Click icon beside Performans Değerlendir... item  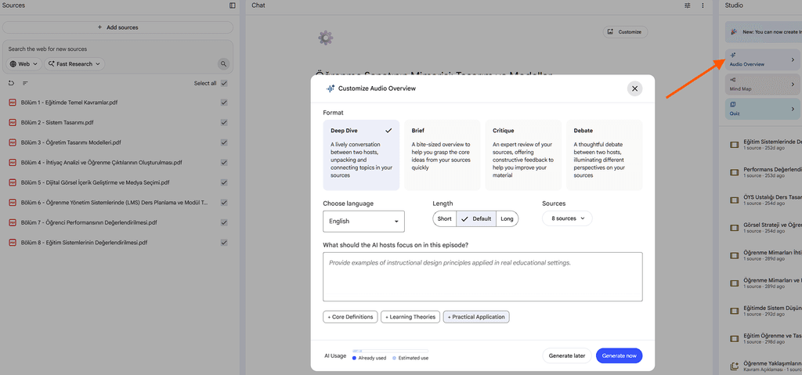734,172
